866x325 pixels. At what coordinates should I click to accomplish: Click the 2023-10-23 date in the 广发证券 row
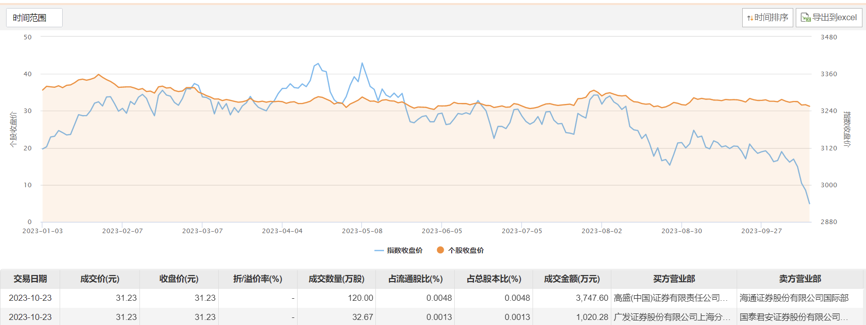(30, 317)
